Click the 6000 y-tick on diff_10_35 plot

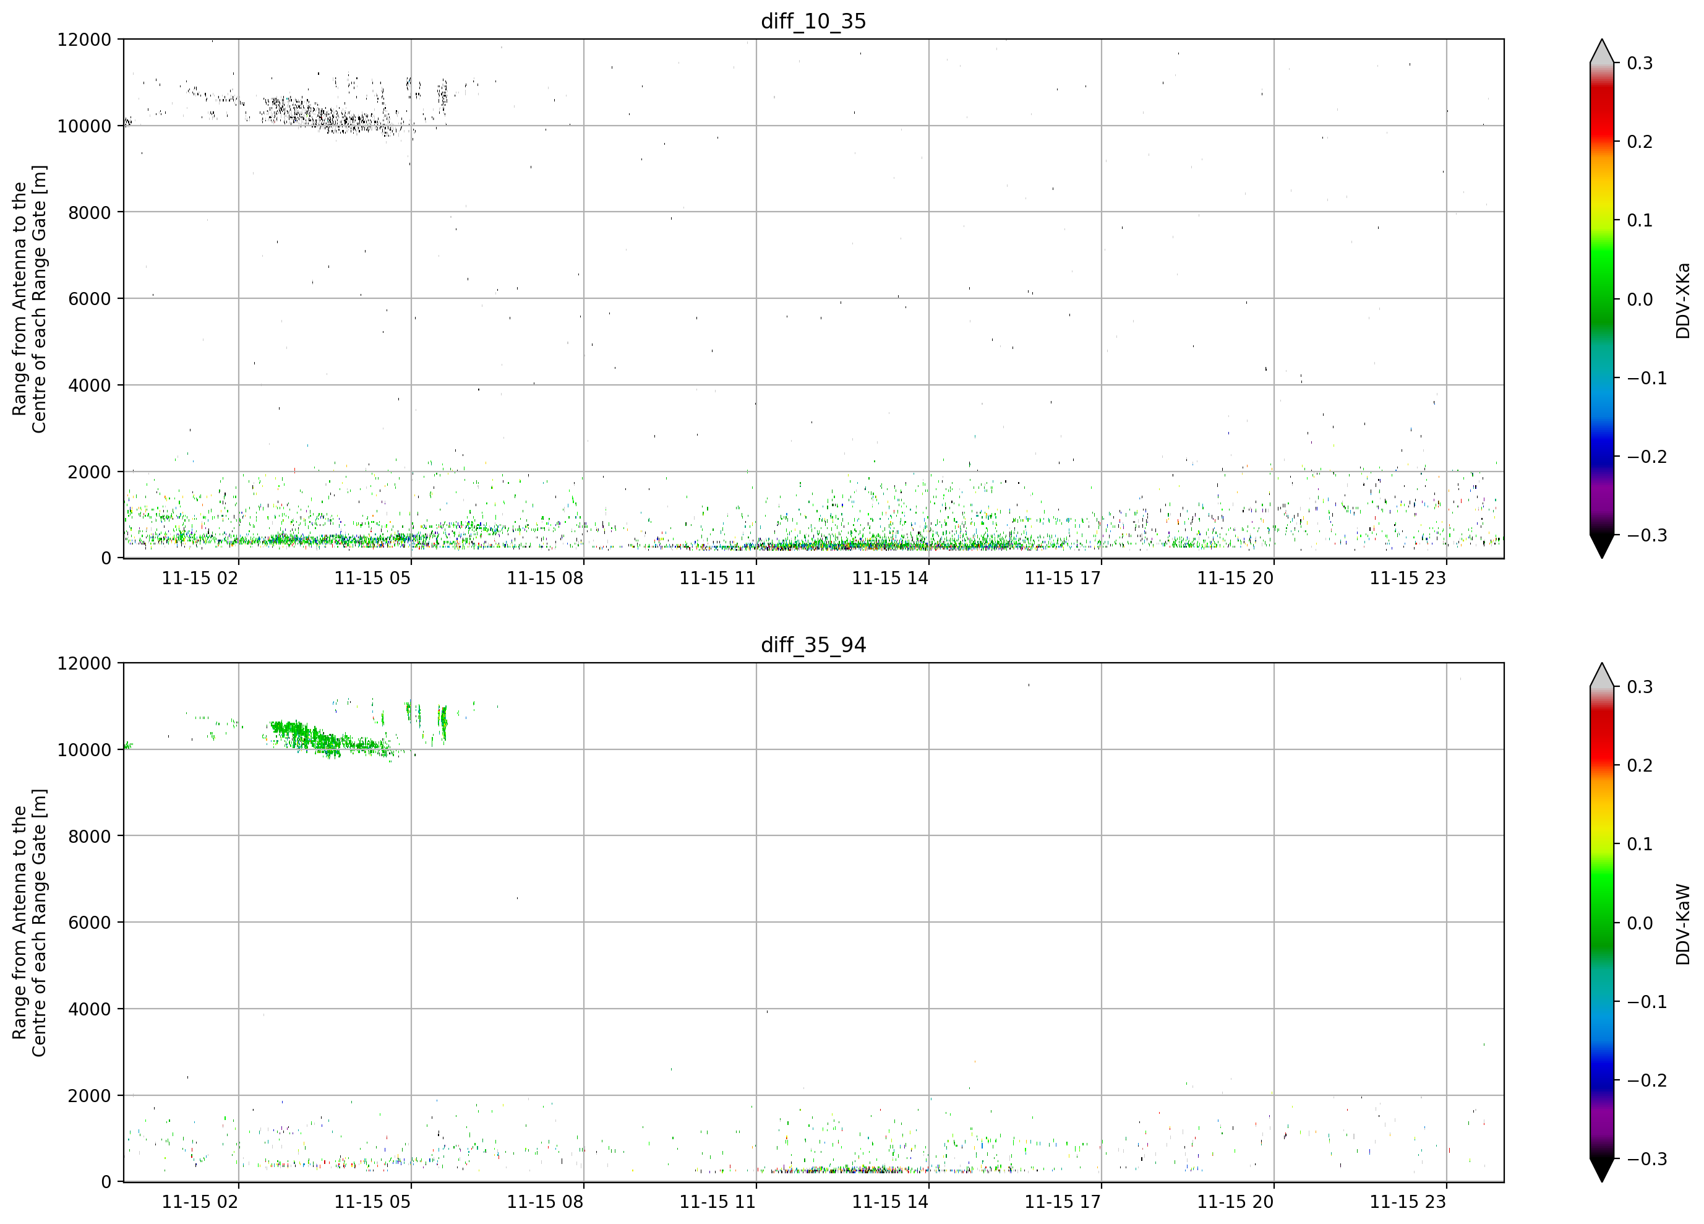pos(90,298)
